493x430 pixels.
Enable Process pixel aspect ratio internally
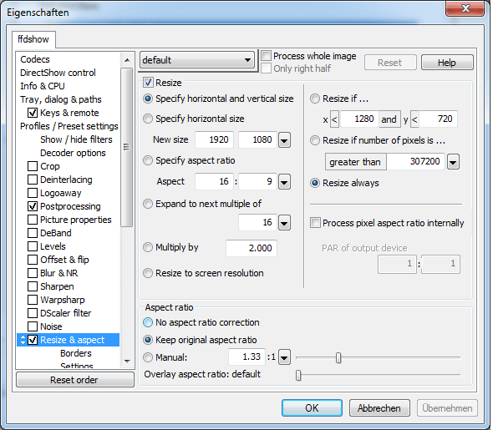click(x=315, y=223)
